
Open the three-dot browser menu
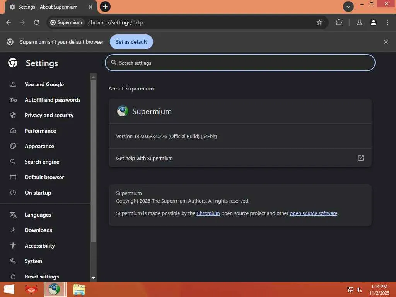pyautogui.click(x=387, y=22)
